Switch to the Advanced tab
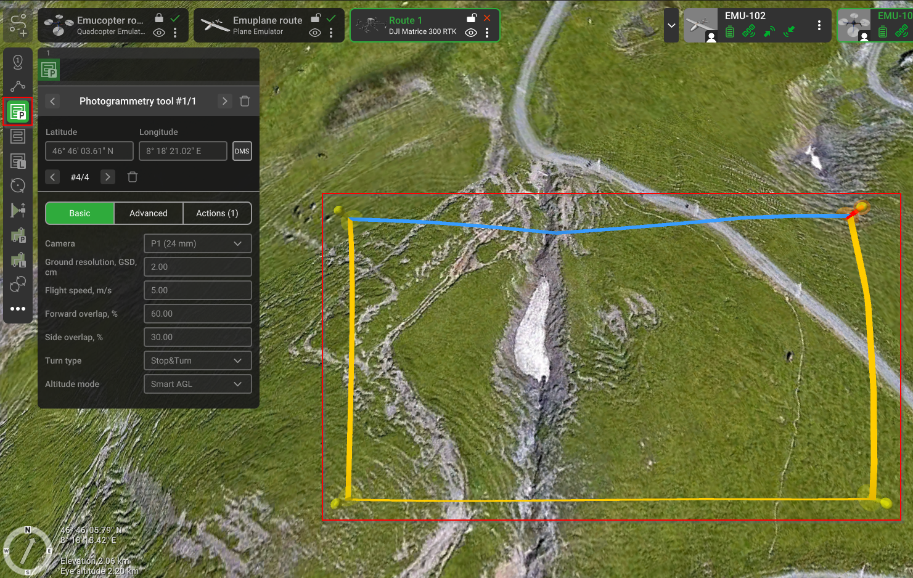This screenshot has height=578, width=913. 149,213
